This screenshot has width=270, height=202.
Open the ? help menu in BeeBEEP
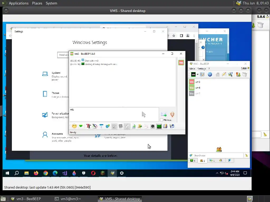pyautogui.click(x=209, y=69)
